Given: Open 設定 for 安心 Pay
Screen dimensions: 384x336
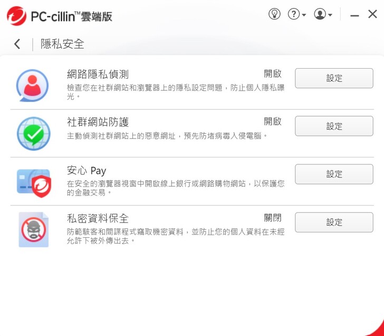Looking at the screenshot, I should (334, 174).
